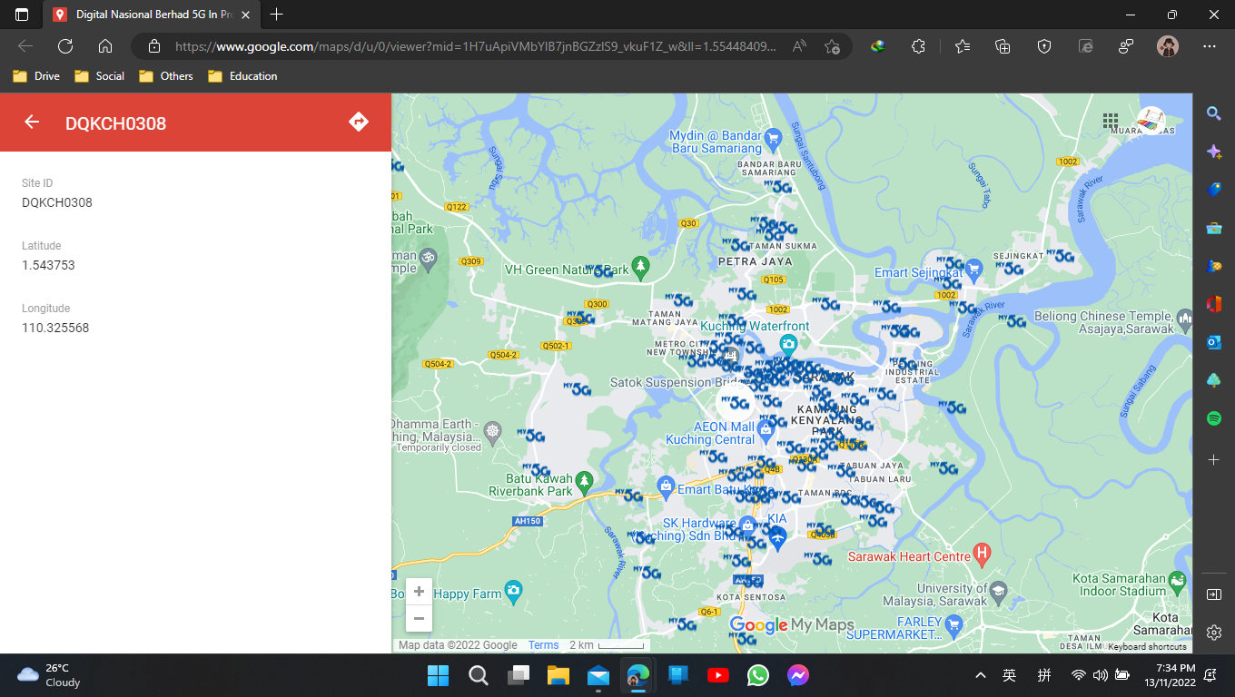Select the VH Green Nature Park marker
Screen dimensions: 1235x697
point(641,265)
